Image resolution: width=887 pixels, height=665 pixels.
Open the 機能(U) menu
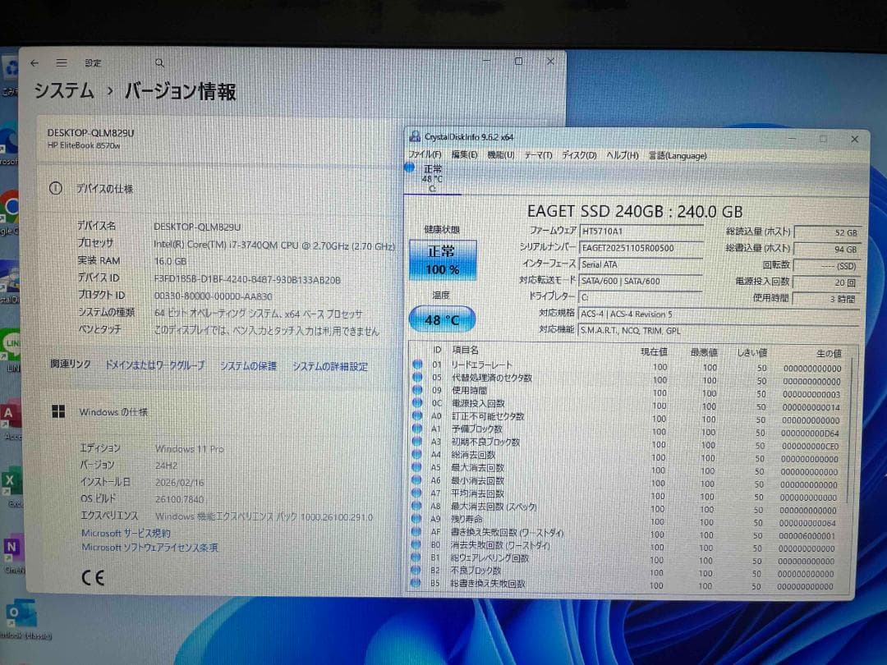[501, 155]
